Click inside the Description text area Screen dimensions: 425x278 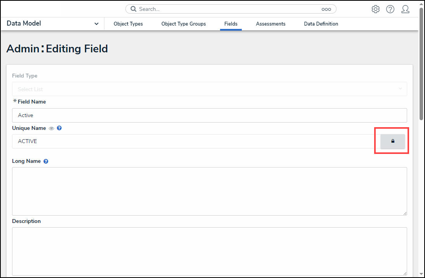pyautogui.click(x=209, y=251)
